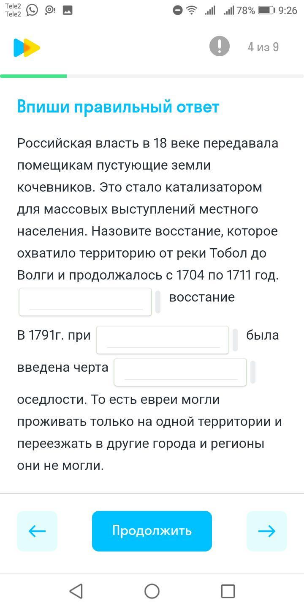Tap the green progress bar
This screenshot has width=304, height=609.
click(x=34, y=76)
